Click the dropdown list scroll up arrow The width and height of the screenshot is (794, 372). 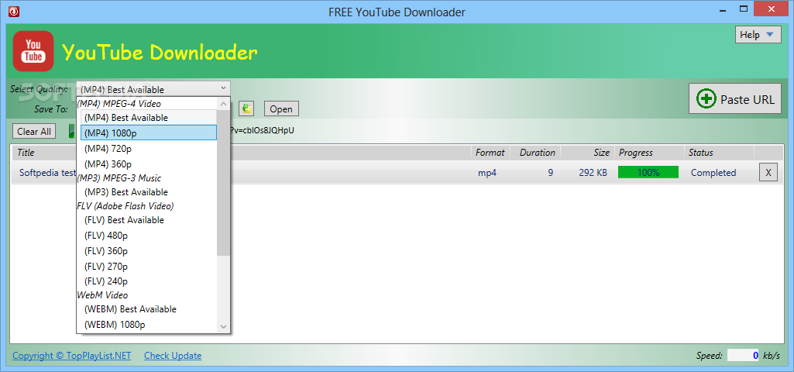[x=223, y=103]
